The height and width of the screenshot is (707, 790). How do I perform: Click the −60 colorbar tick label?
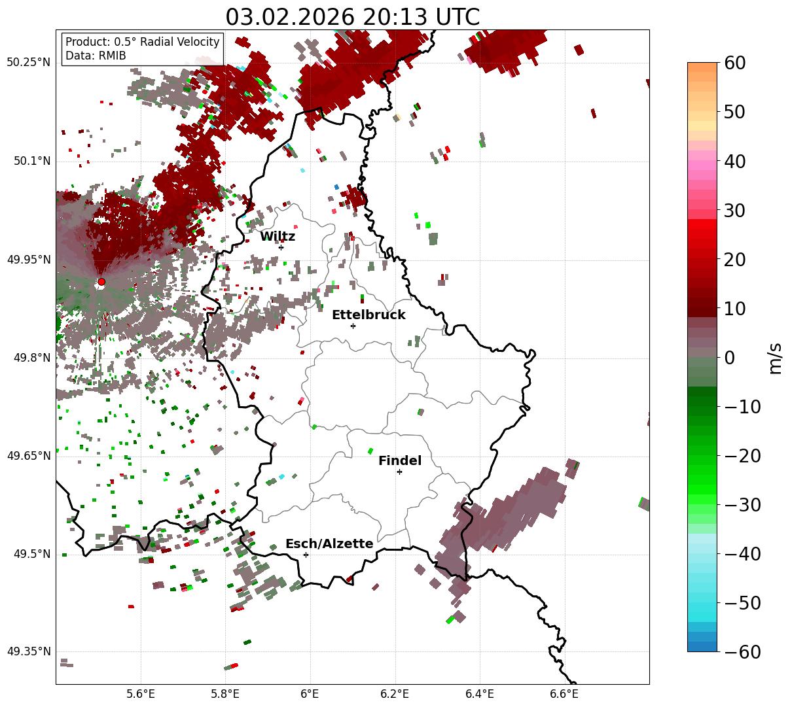click(x=742, y=651)
